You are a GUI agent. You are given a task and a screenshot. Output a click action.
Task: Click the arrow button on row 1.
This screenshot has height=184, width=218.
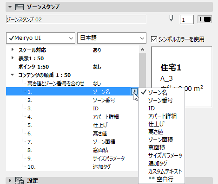[134, 91]
